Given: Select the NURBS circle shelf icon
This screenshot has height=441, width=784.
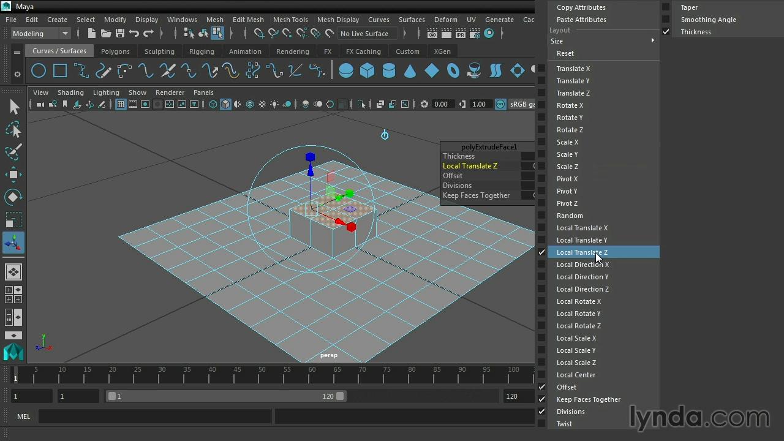Looking at the screenshot, I should tap(39, 71).
